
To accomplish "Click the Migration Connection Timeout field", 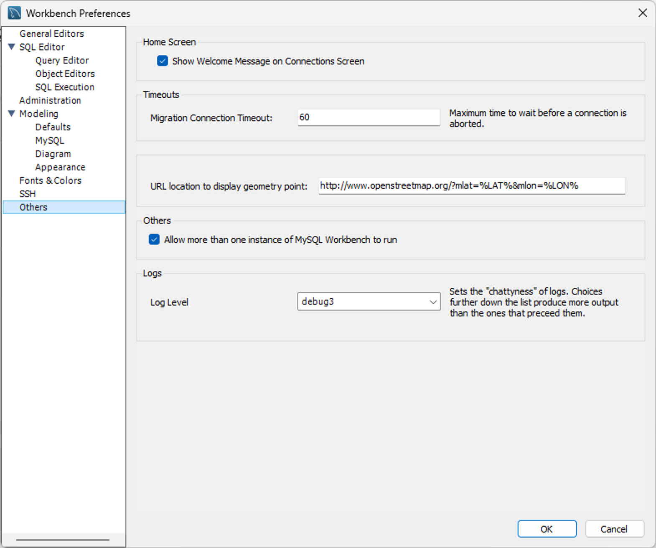I will 369,117.
